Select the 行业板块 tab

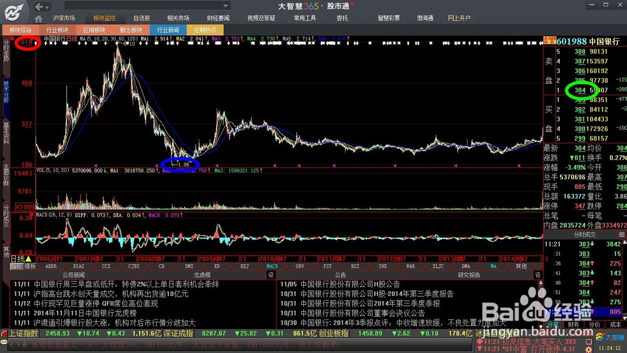tap(57, 30)
